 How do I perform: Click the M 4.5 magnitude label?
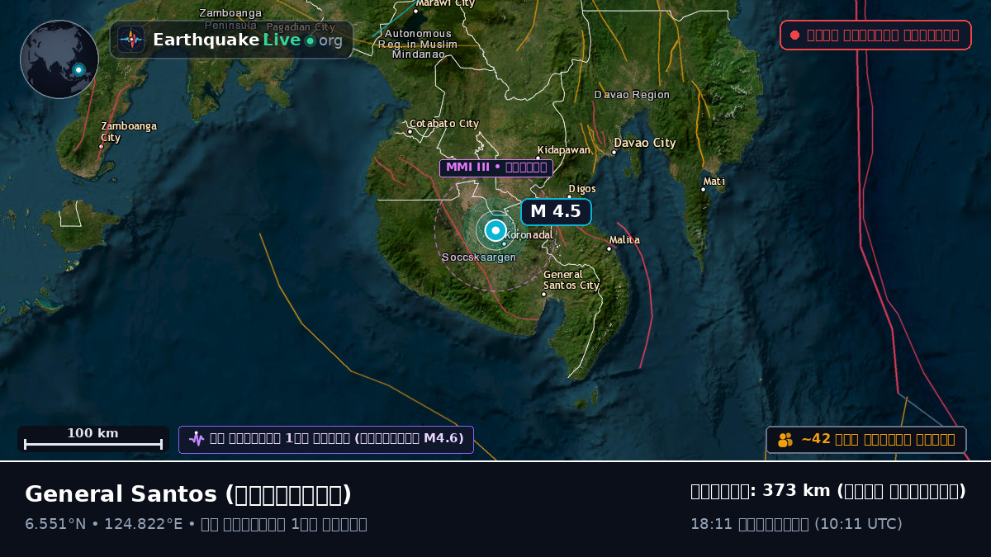(556, 211)
